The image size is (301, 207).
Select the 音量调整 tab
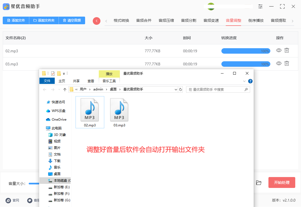(x=233, y=20)
